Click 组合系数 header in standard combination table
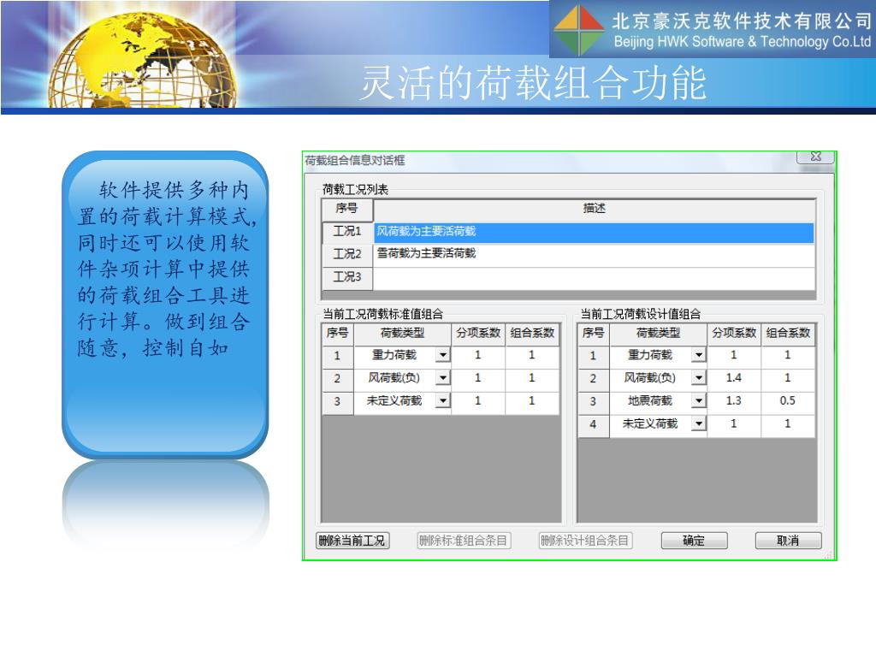The width and height of the screenshot is (876, 657). [x=532, y=334]
